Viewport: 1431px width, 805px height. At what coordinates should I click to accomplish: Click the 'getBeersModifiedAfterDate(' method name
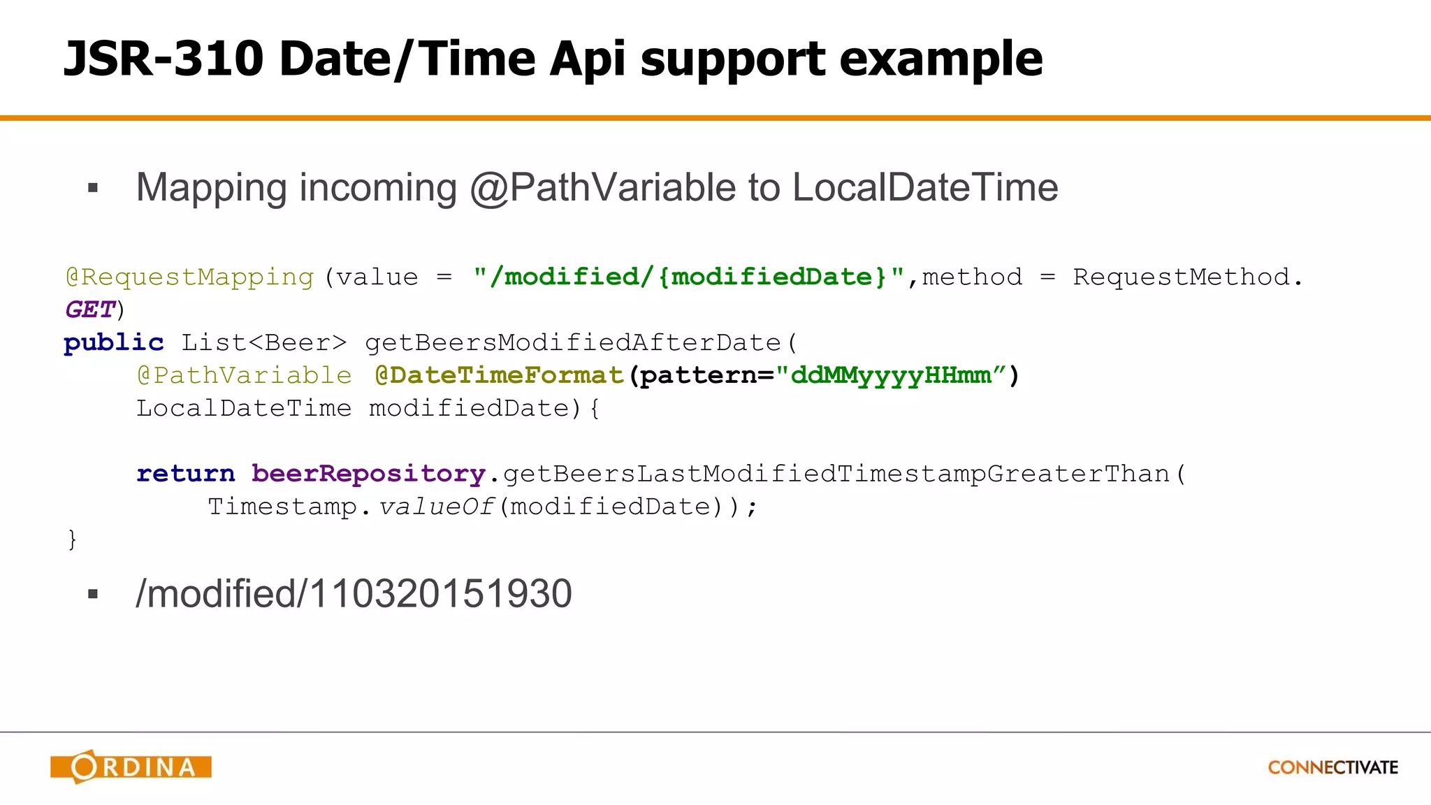coord(581,342)
